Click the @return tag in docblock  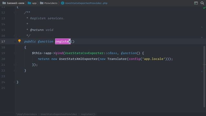tap(37, 30)
